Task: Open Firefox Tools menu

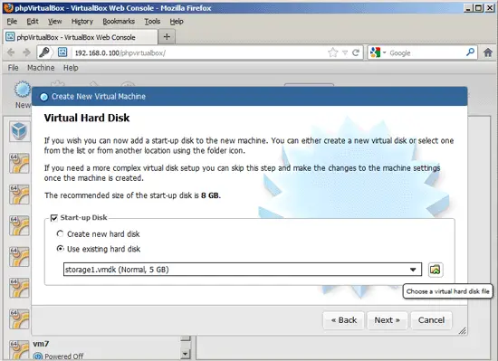Action: (x=152, y=21)
